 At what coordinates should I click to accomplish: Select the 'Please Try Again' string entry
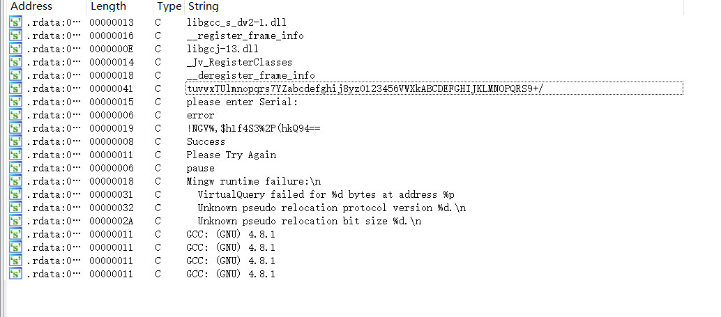(x=232, y=155)
